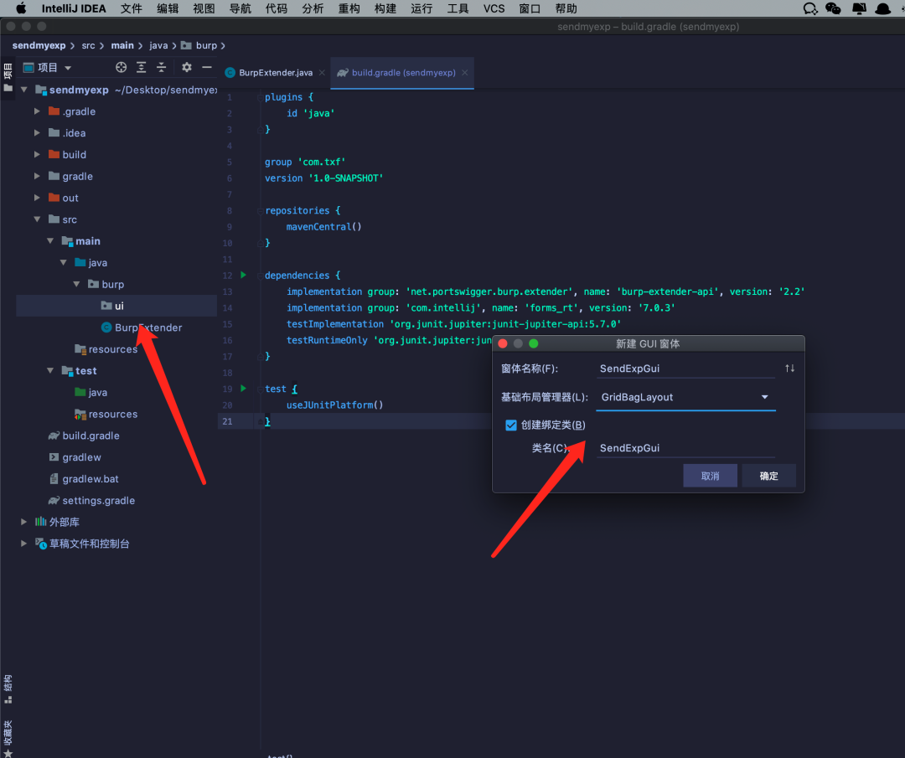Open the base layout manager GridBagLayout dropdown

[x=685, y=397]
